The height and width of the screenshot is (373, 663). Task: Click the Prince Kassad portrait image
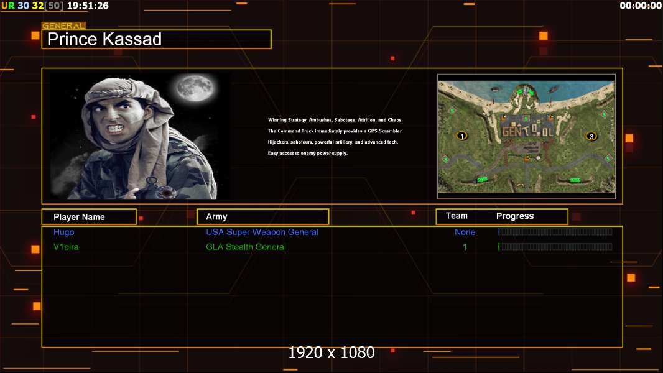140,136
